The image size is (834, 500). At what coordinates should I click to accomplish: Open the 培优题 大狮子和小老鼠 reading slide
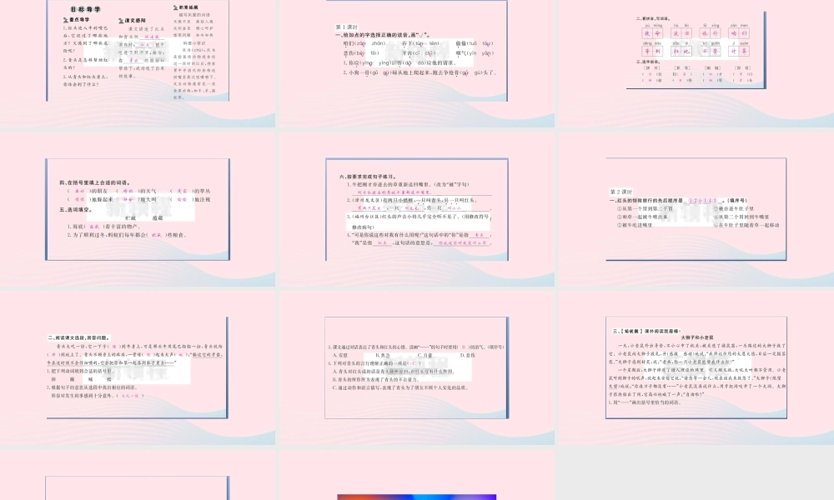696,367
